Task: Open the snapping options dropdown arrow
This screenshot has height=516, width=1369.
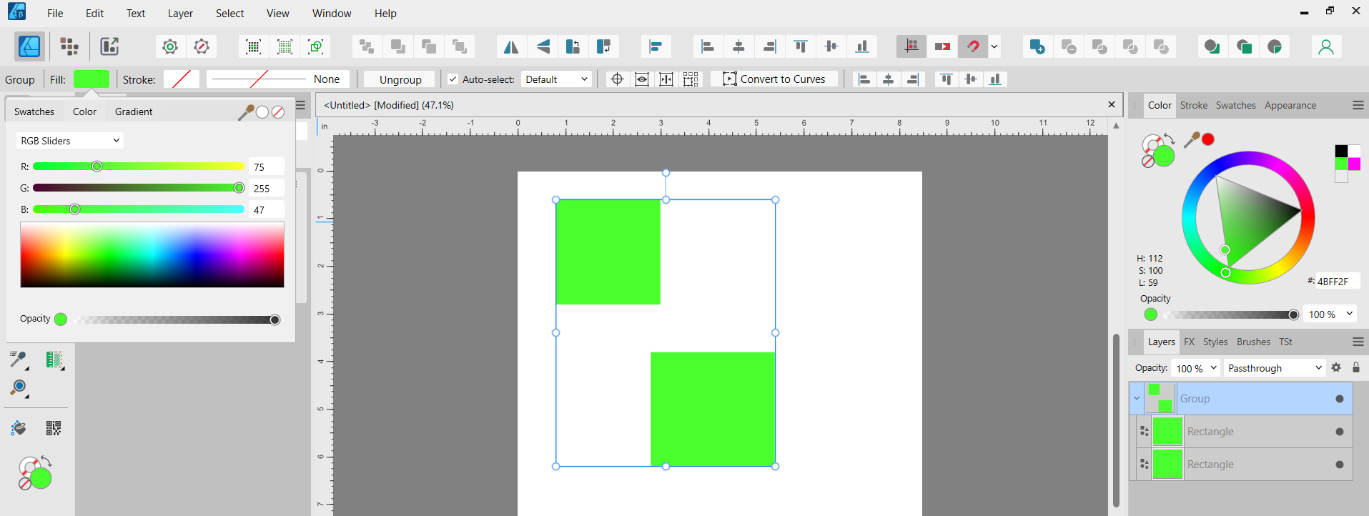Action: 994,46
